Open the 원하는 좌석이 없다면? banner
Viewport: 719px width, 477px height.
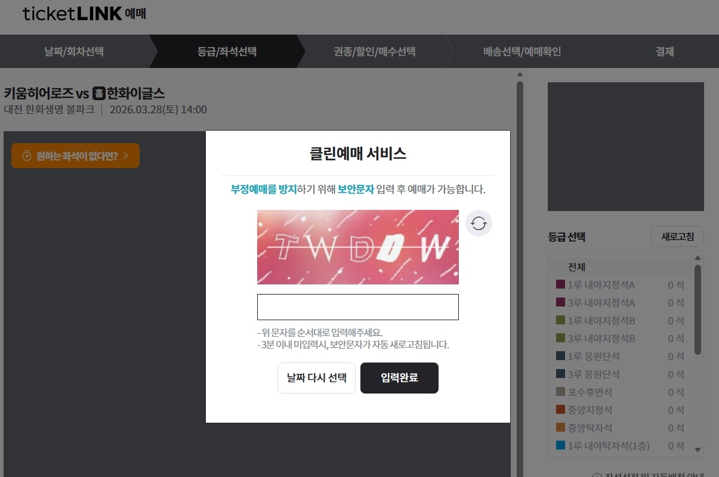pyautogui.click(x=75, y=156)
